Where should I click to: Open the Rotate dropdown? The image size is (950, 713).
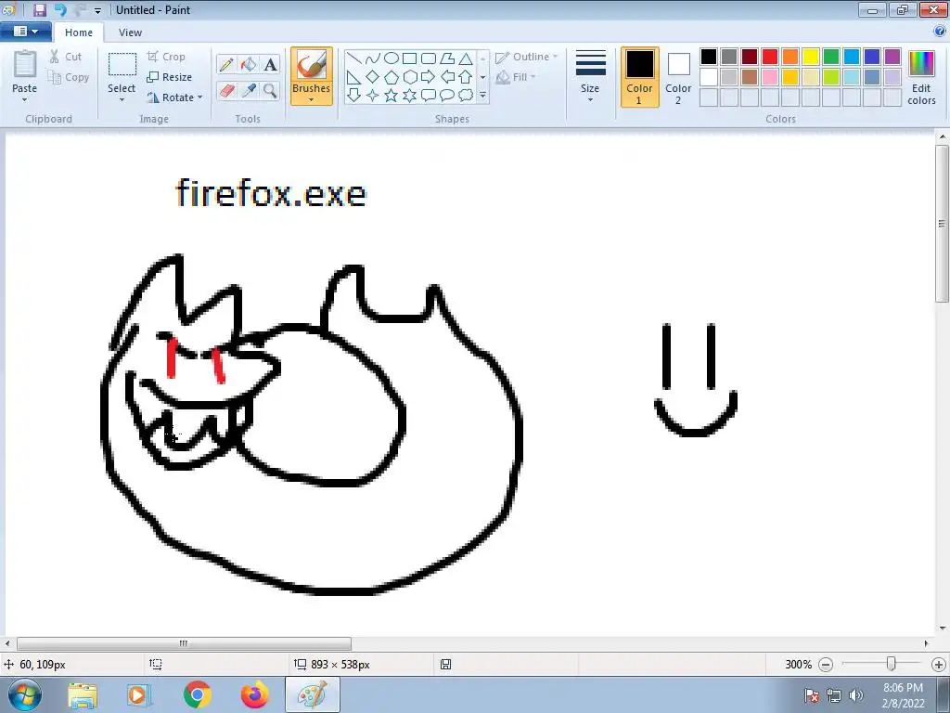[x=174, y=97]
